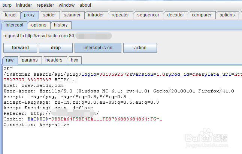Screen dimensions: 242x154
Task: Open the intruder menu in menu bar
Action: coord(24,5)
